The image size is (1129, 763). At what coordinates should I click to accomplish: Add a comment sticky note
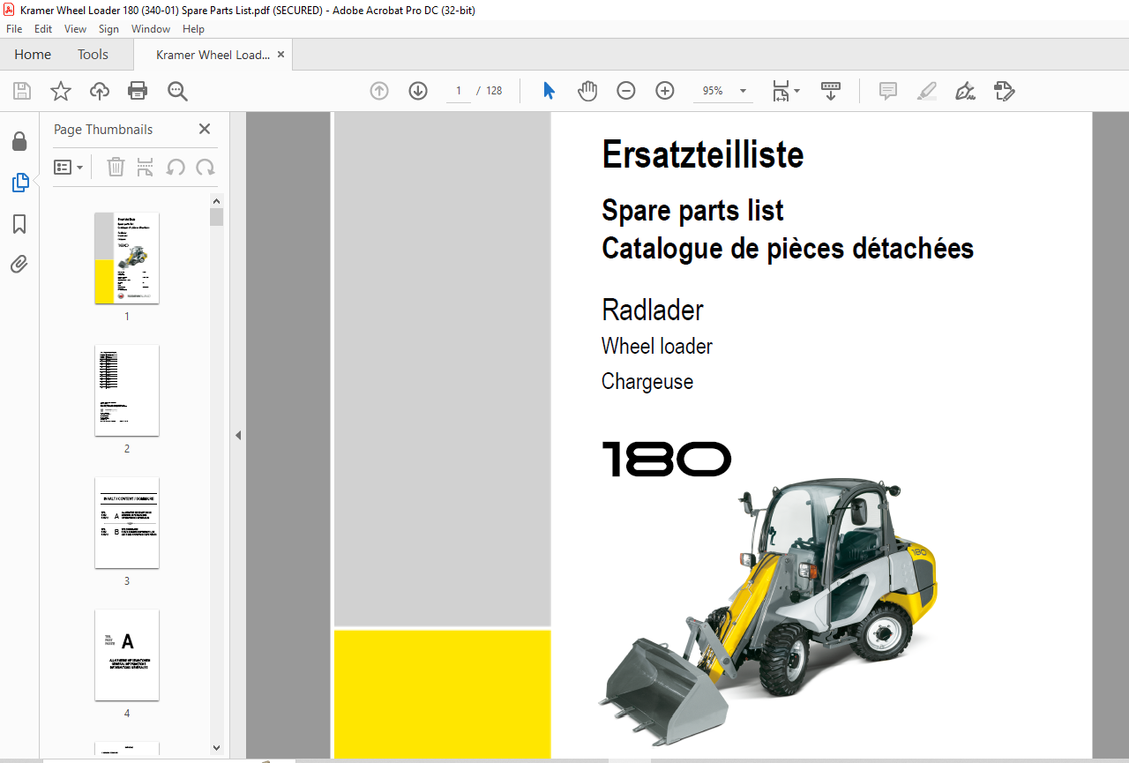888,91
